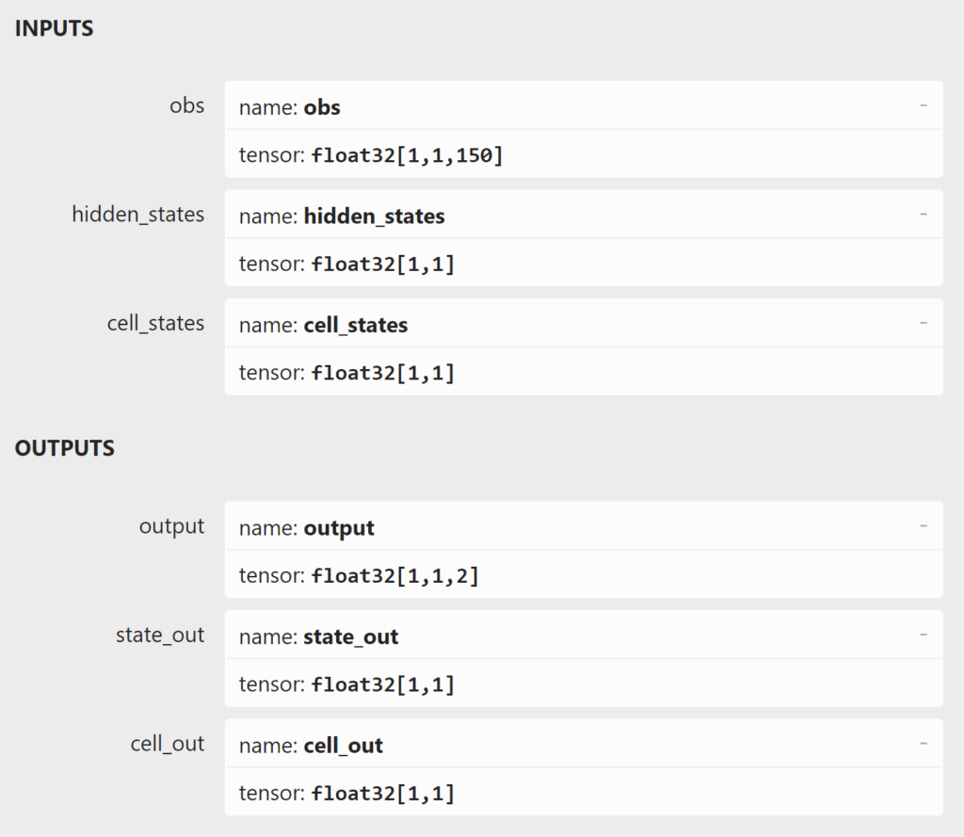Select the bold output name text
964x837 pixels.
[339, 527]
